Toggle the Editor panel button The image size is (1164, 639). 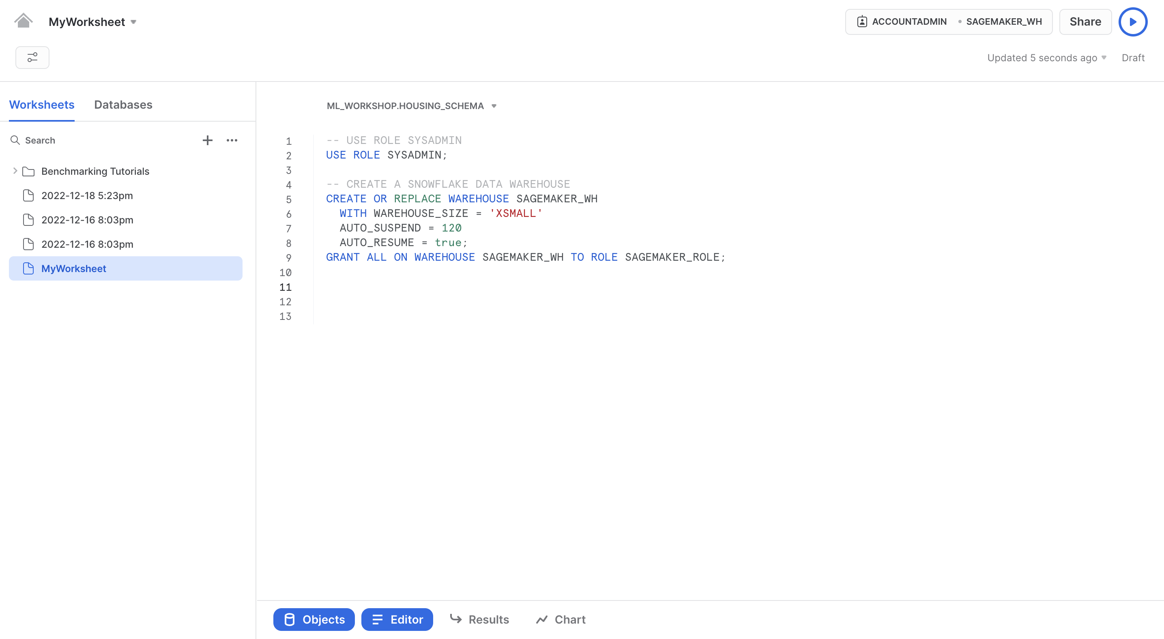click(397, 620)
